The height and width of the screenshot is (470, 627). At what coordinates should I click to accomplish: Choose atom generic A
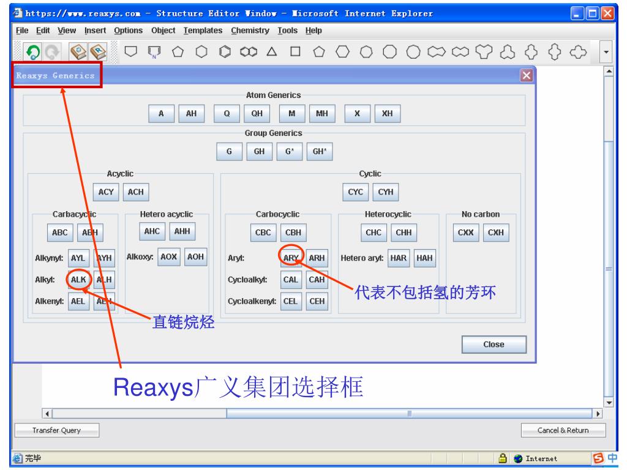(x=161, y=113)
